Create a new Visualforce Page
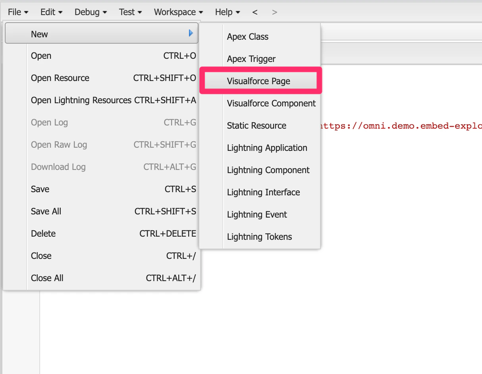 coord(258,81)
